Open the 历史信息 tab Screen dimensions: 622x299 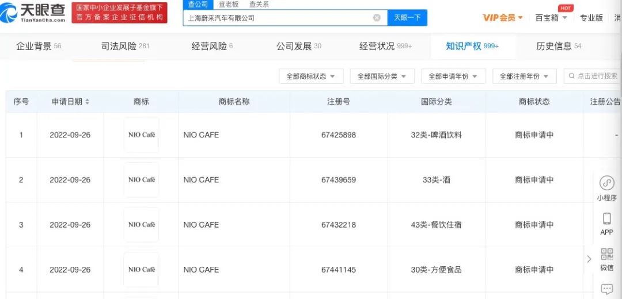(x=559, y=47)
